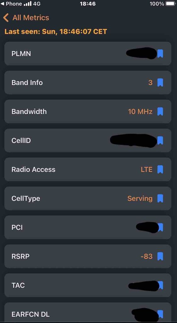Bookmark the Bandwidth 10 MHz metric
The image size is (177, 323).
pos(160,112)
